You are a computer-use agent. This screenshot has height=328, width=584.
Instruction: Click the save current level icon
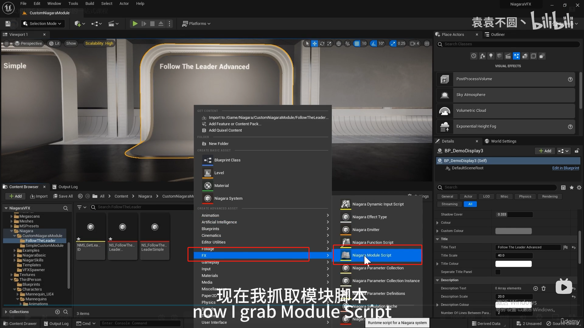coord(8,24)
